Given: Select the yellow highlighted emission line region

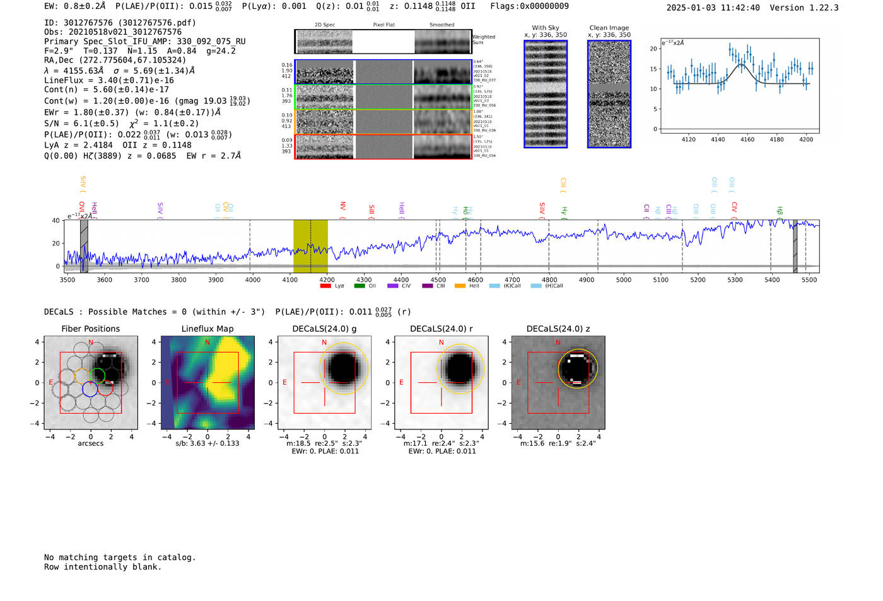Looking at the screenshot, I should [310, 246].
